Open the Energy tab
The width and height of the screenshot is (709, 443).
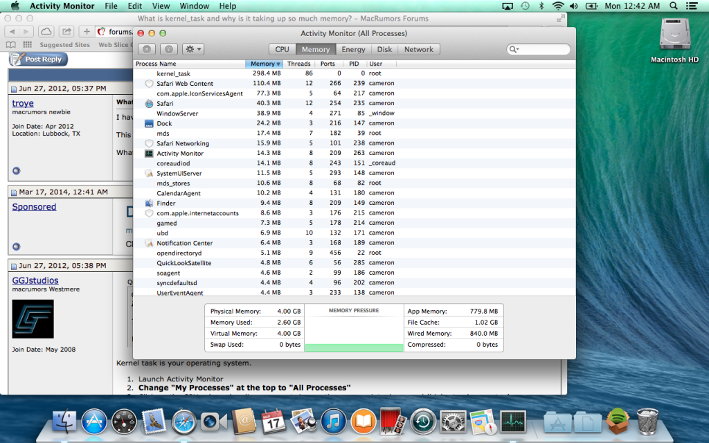tap(353, 49)
